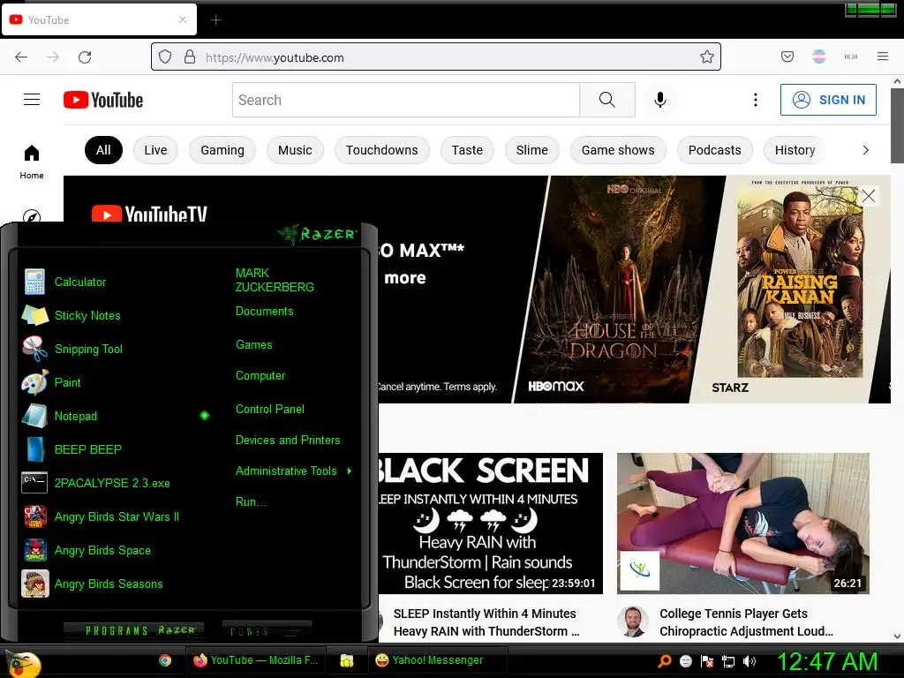The height and width of the screenshot is (678, 904).
Task: Open the Slime filter chip
Action: [531, 150]
